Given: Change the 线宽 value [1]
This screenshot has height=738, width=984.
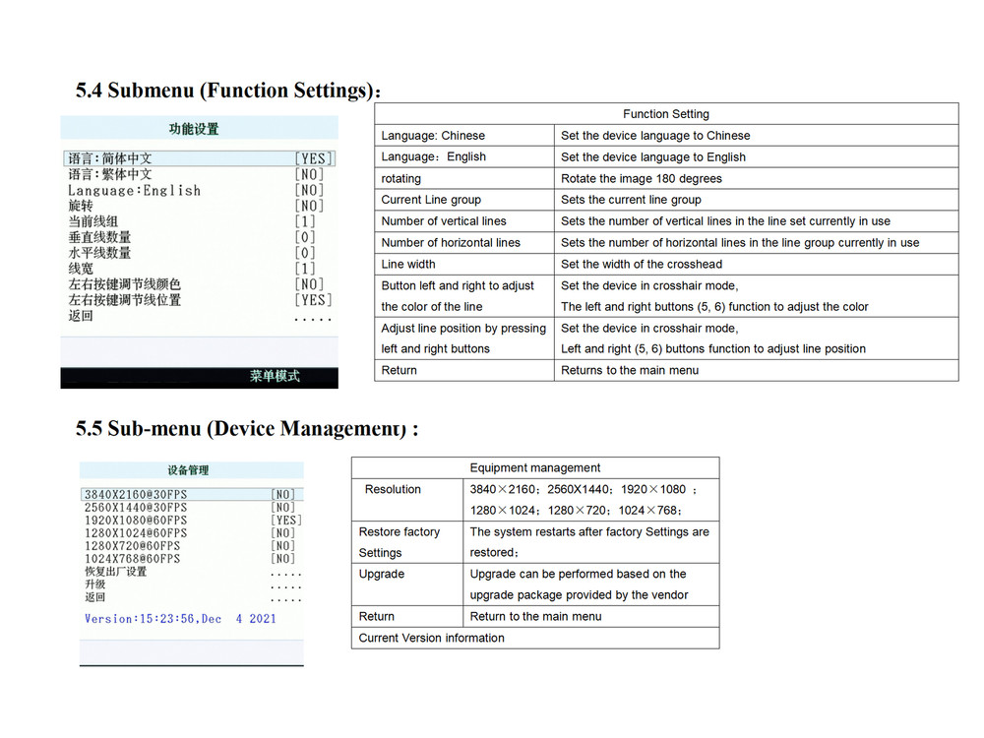Looking at the screenshot, I should 305,269.
